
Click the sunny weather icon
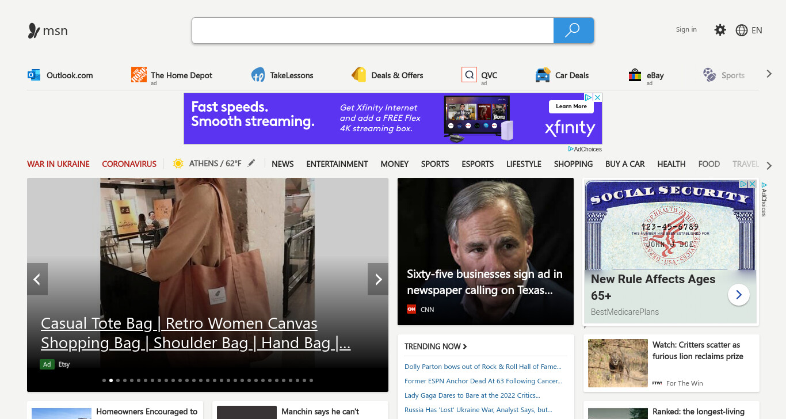coord(178,163)
